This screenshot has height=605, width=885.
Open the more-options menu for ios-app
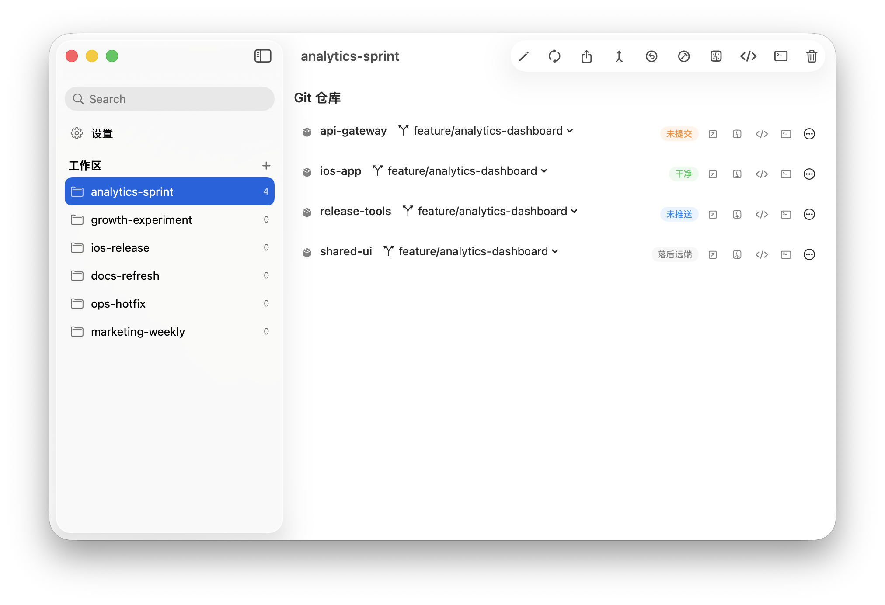pyautogui.click(x=809, y=174)
